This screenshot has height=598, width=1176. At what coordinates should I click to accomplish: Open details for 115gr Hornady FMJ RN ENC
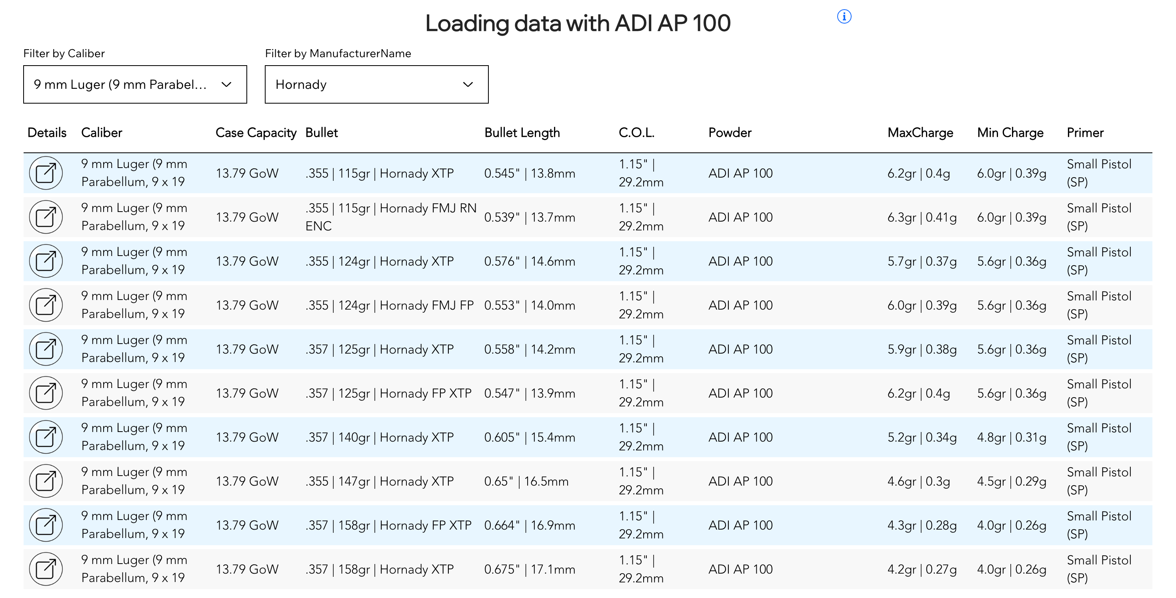coord(46,217)
